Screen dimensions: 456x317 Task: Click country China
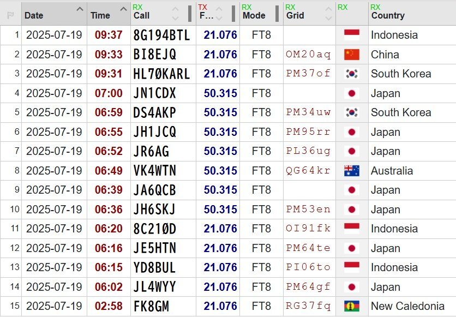pyautogui.click(x=385, y=55)
